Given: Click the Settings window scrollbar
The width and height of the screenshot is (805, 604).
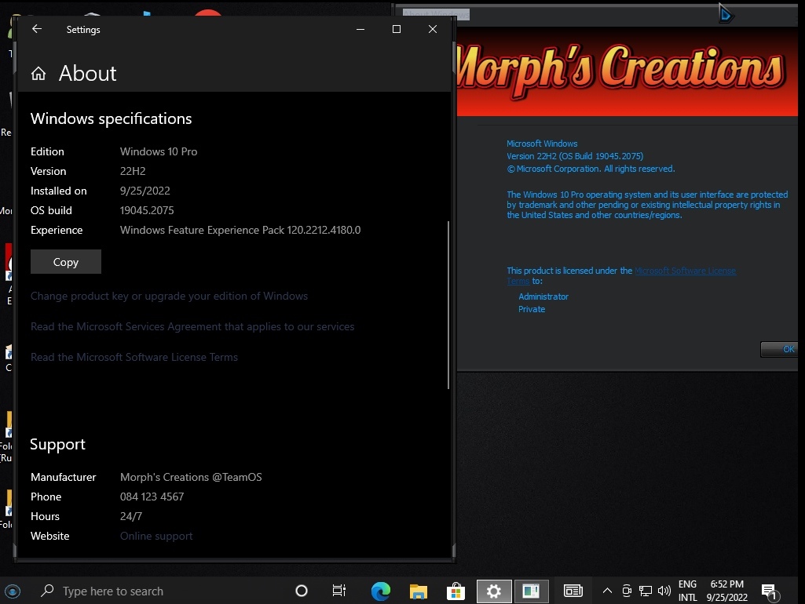Looking at the screenshot, I should (448, 305).
